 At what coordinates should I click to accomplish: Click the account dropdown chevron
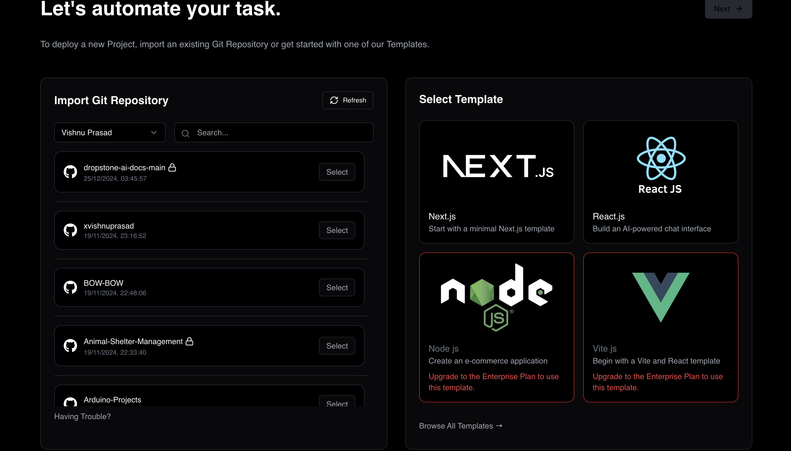(x=154, y=132)
